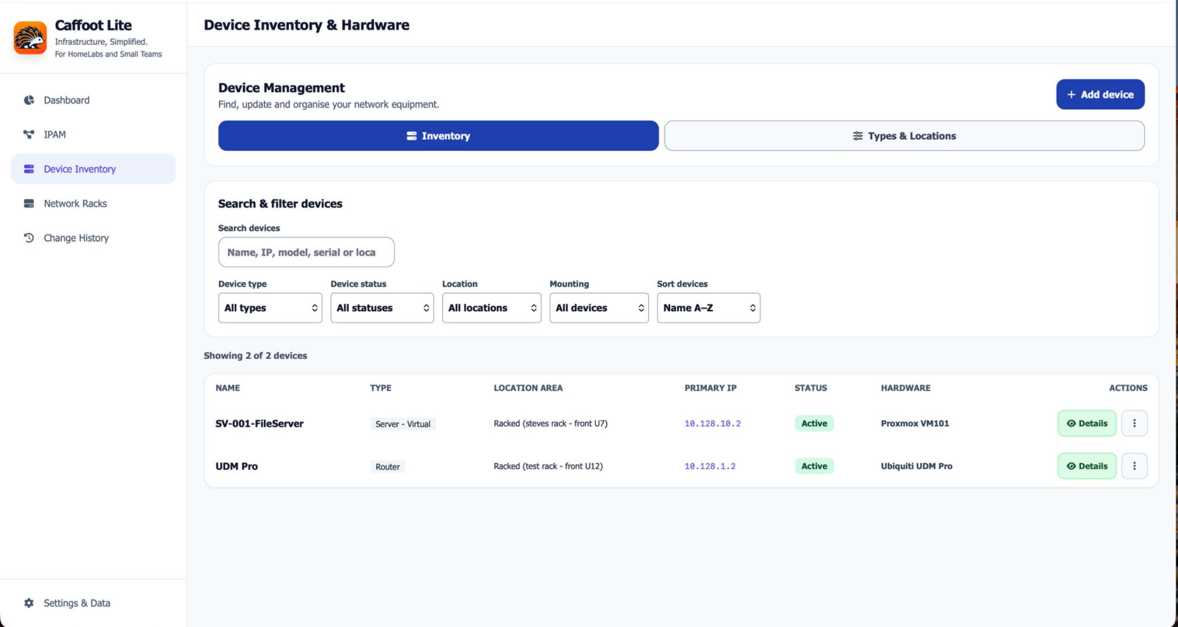
Task: Click the Server - Virtual type tag
Action: pos(403,424)
